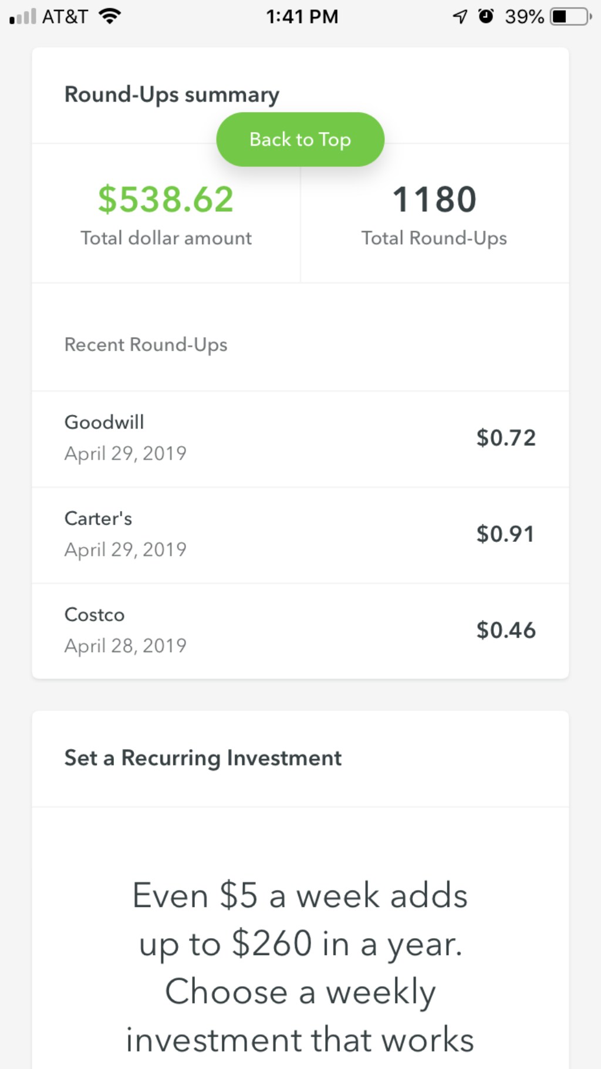Tap the Set a Recurring Investment heading

click(202, 758)
